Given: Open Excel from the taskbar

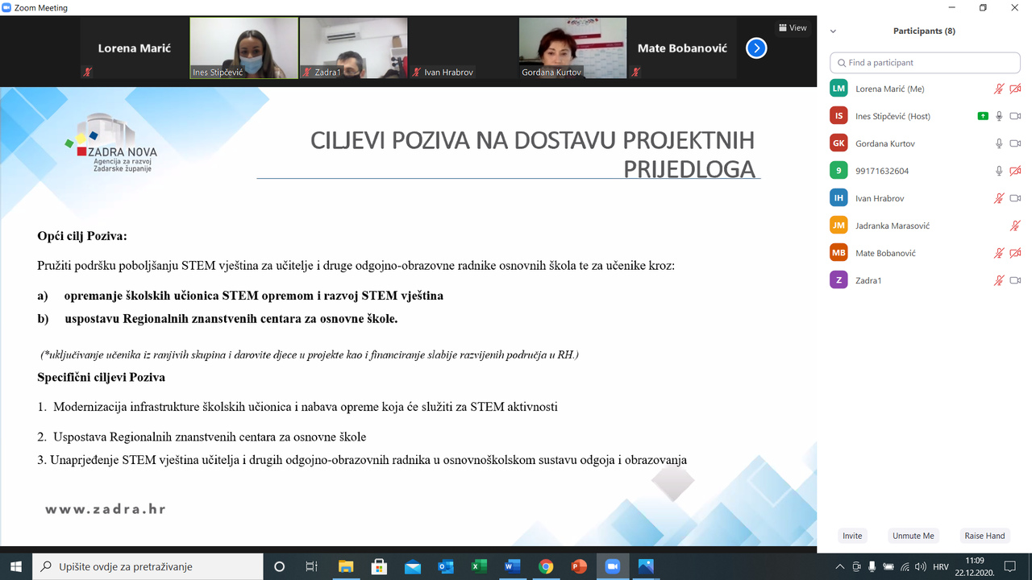Looking at the screenshot, I should point(479,566).
